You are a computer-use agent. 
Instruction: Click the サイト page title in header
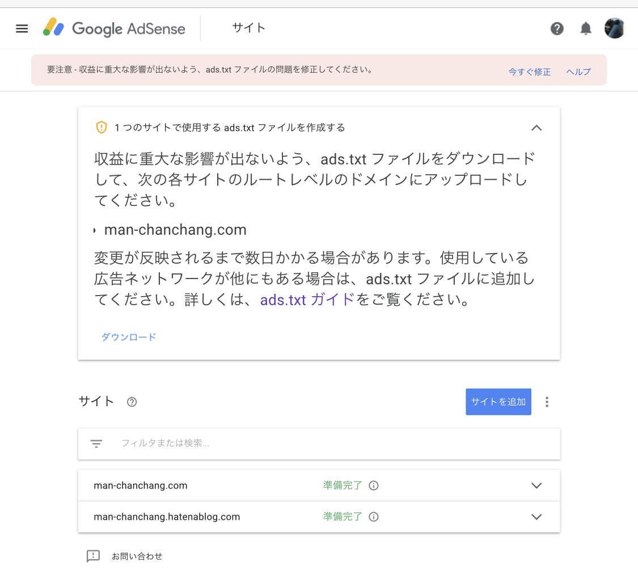point(248,28)
